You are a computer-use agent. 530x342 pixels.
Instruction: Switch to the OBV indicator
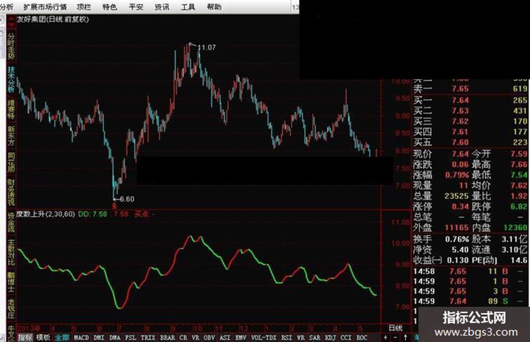[209, 338]
